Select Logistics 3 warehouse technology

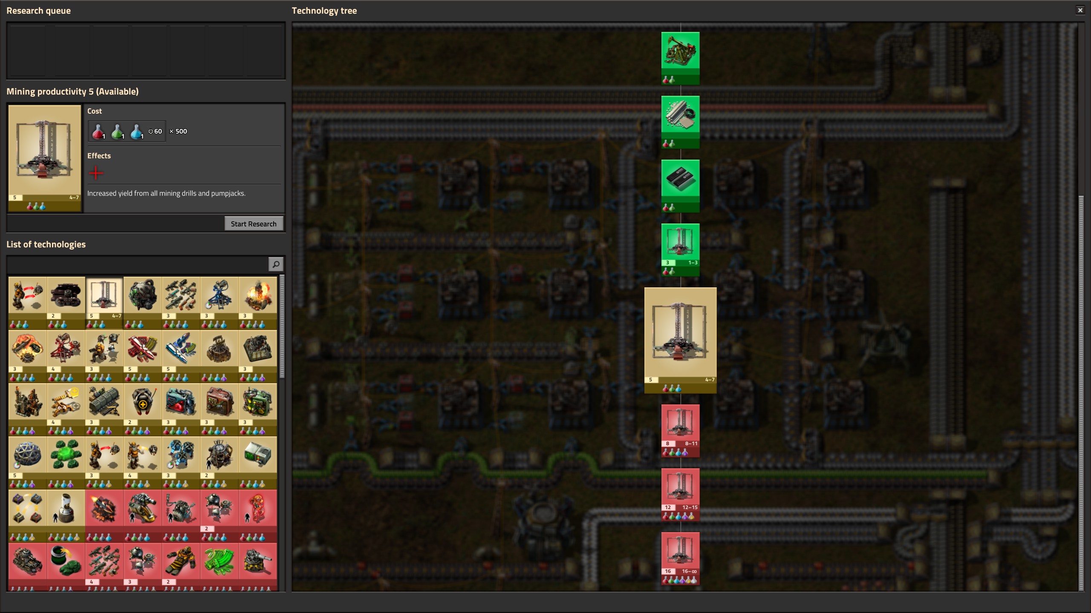click(104, 410)
